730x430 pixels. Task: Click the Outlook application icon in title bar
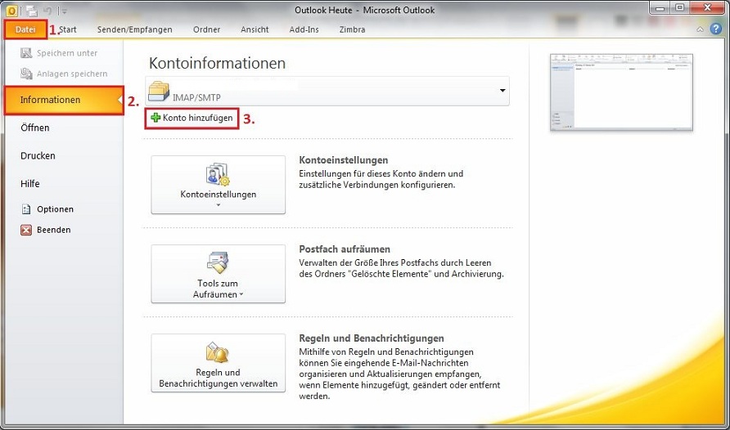11,11
